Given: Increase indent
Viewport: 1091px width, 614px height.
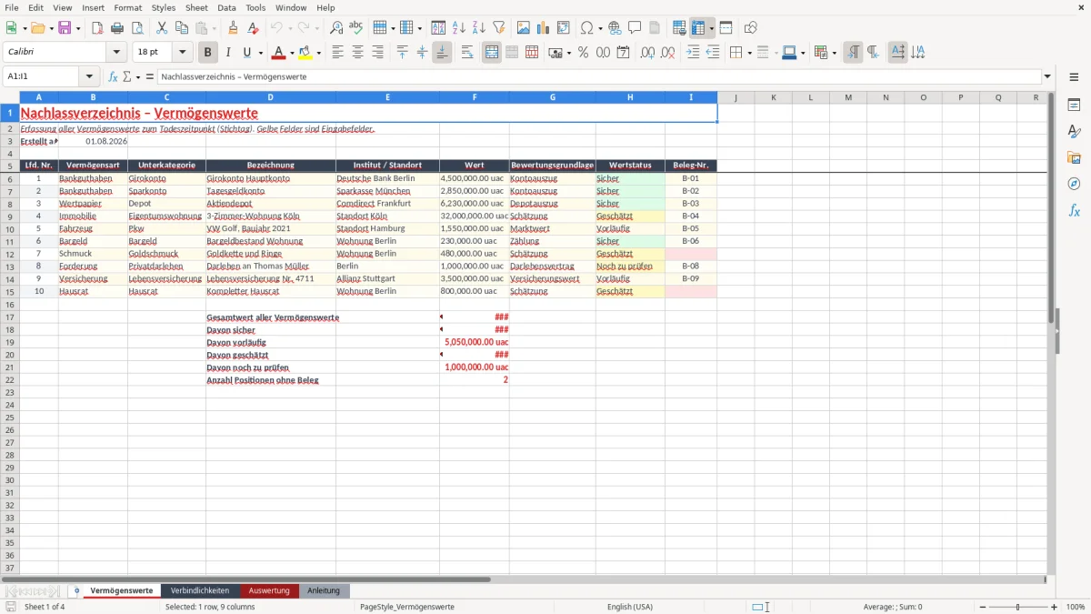Looking at the screenshot, I should coord(693,53).
